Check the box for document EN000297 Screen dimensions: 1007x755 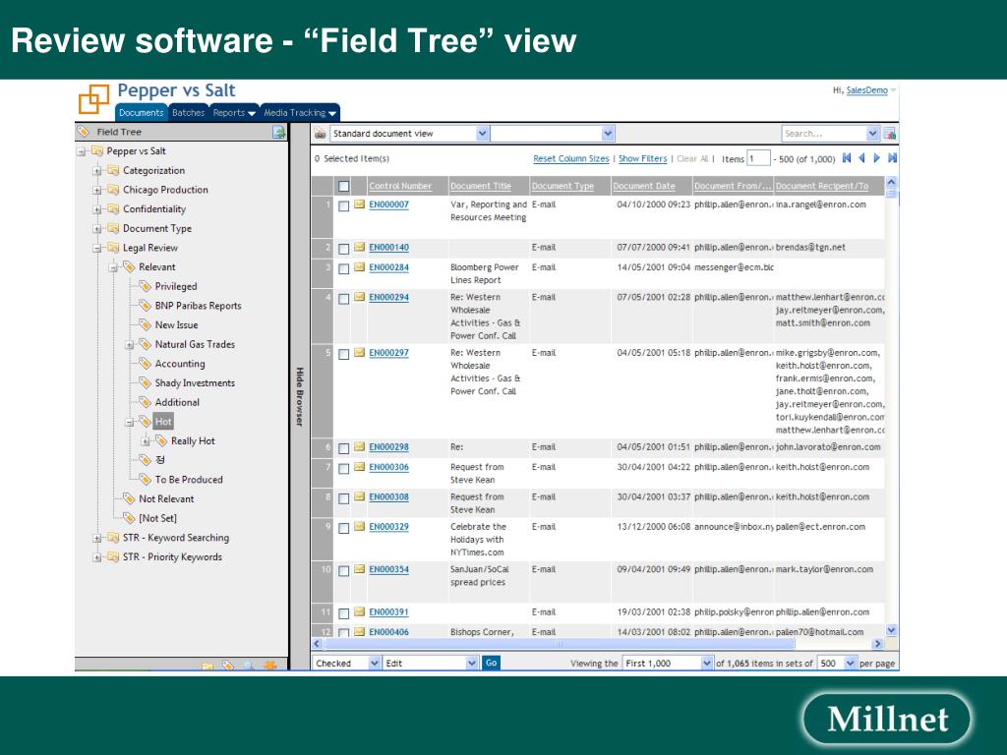pos(343,354)
